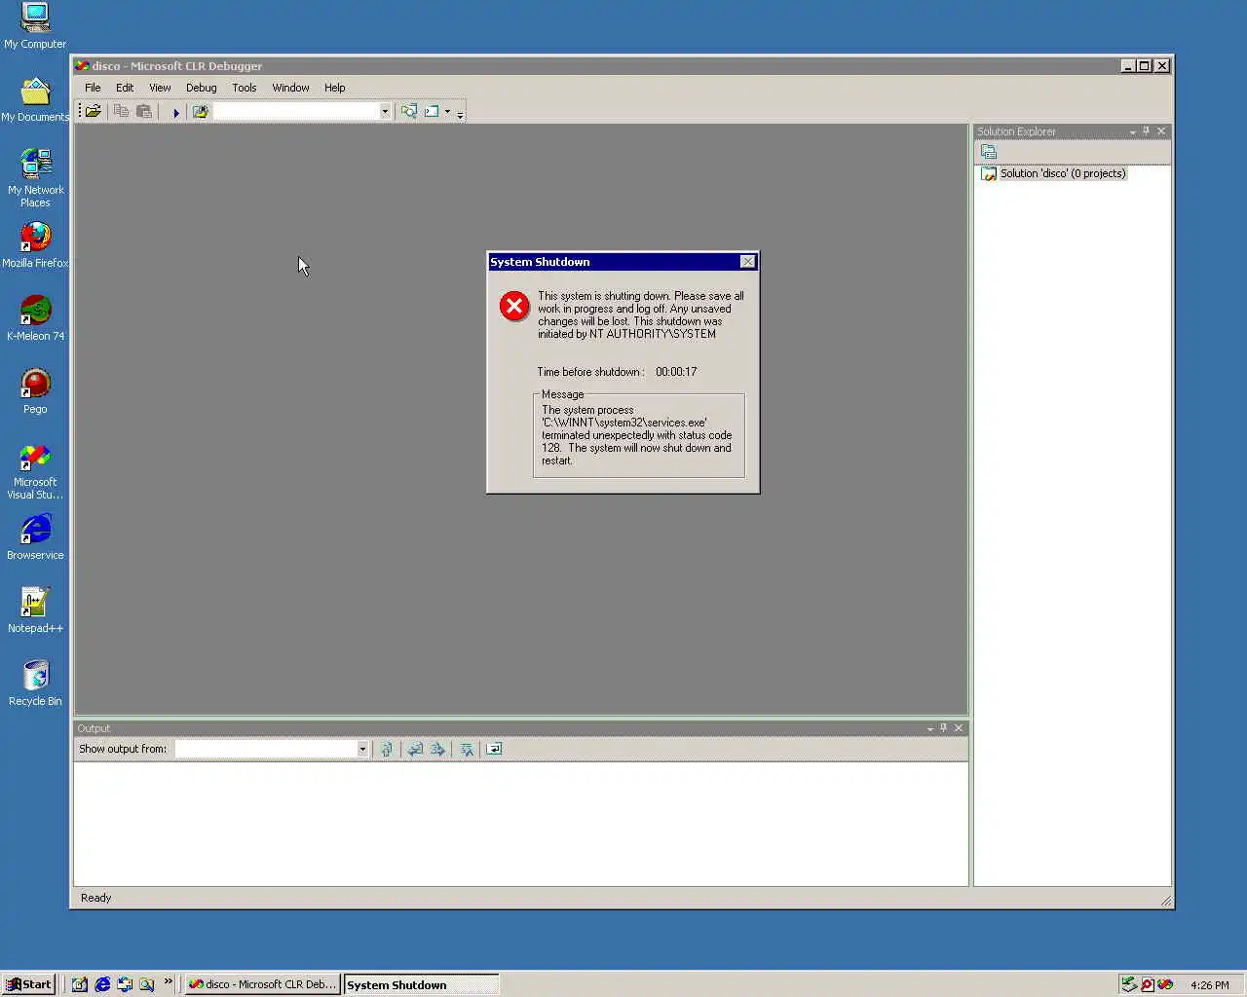Screen dimensions: 1247x997
Task: Click the colorful tray icon near clock
Action: (x=1165, y=984)
